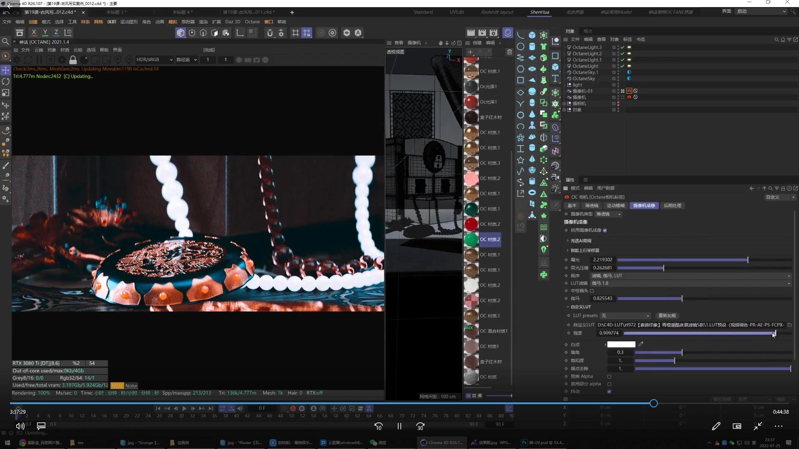Viewport: 799px width, 449px height.
Task: Toggle the 启用摄像机成像 checkbox
Action: (605, 230)
